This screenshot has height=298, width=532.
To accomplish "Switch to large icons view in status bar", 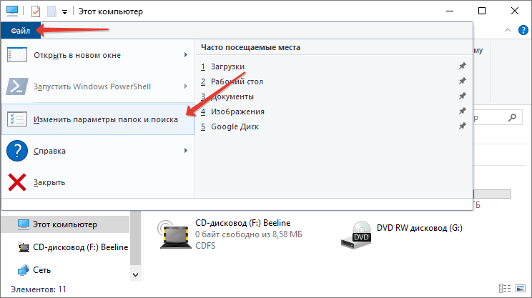I will (x=521, y=289).
